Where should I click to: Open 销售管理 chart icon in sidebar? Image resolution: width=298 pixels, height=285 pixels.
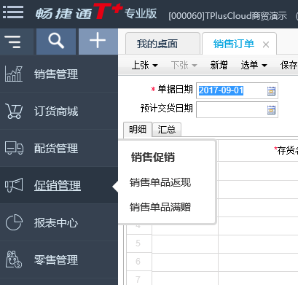pos(14,74)
